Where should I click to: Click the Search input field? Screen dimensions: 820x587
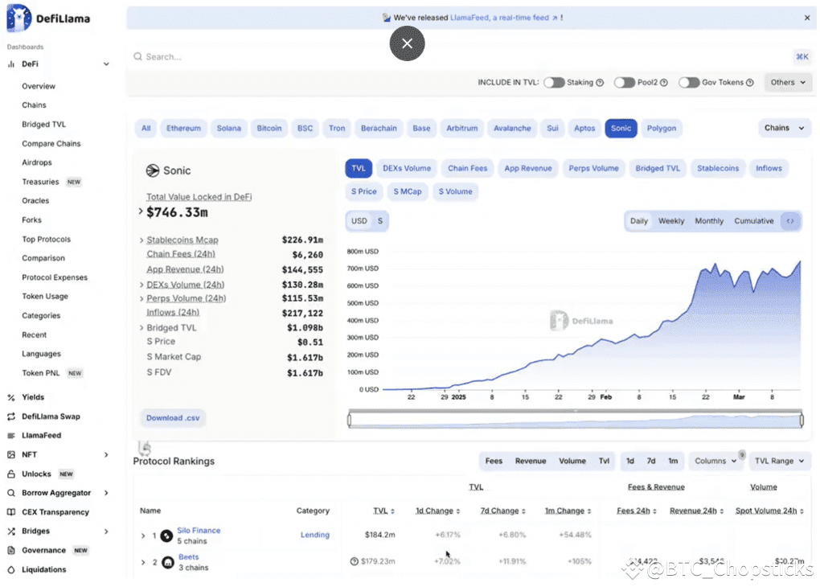[x=460, y=56]
